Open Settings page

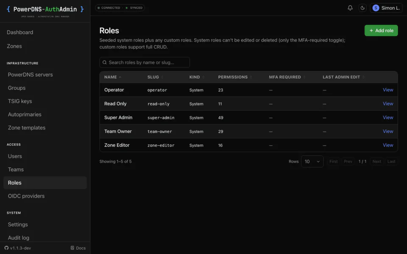click(18, 224)
